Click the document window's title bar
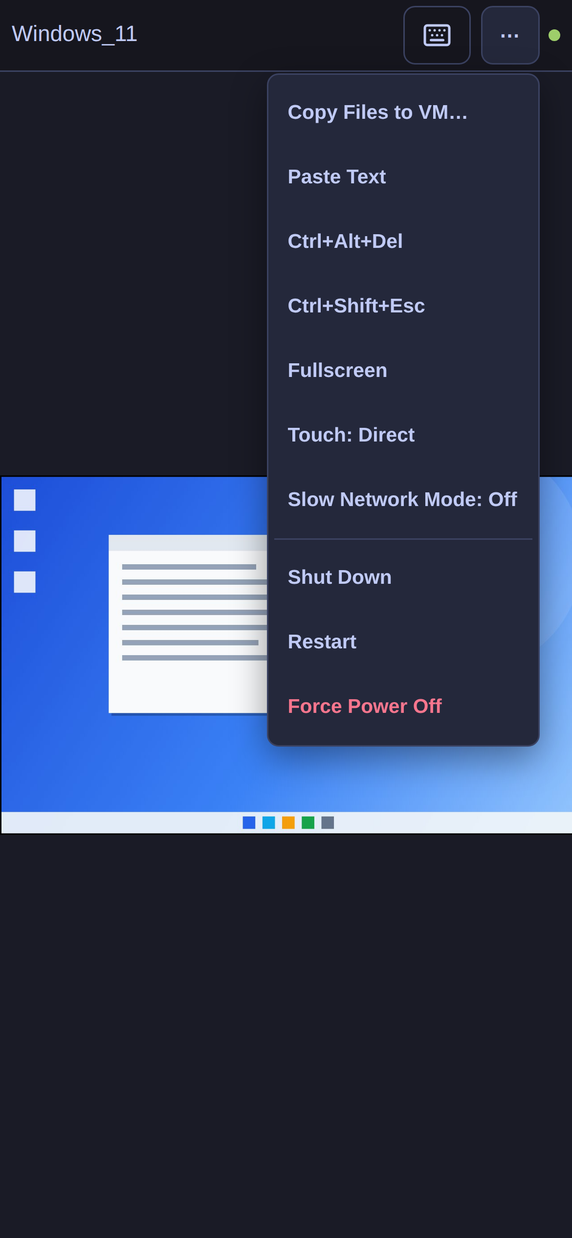 pyautogui.click(x=188, y=543)
